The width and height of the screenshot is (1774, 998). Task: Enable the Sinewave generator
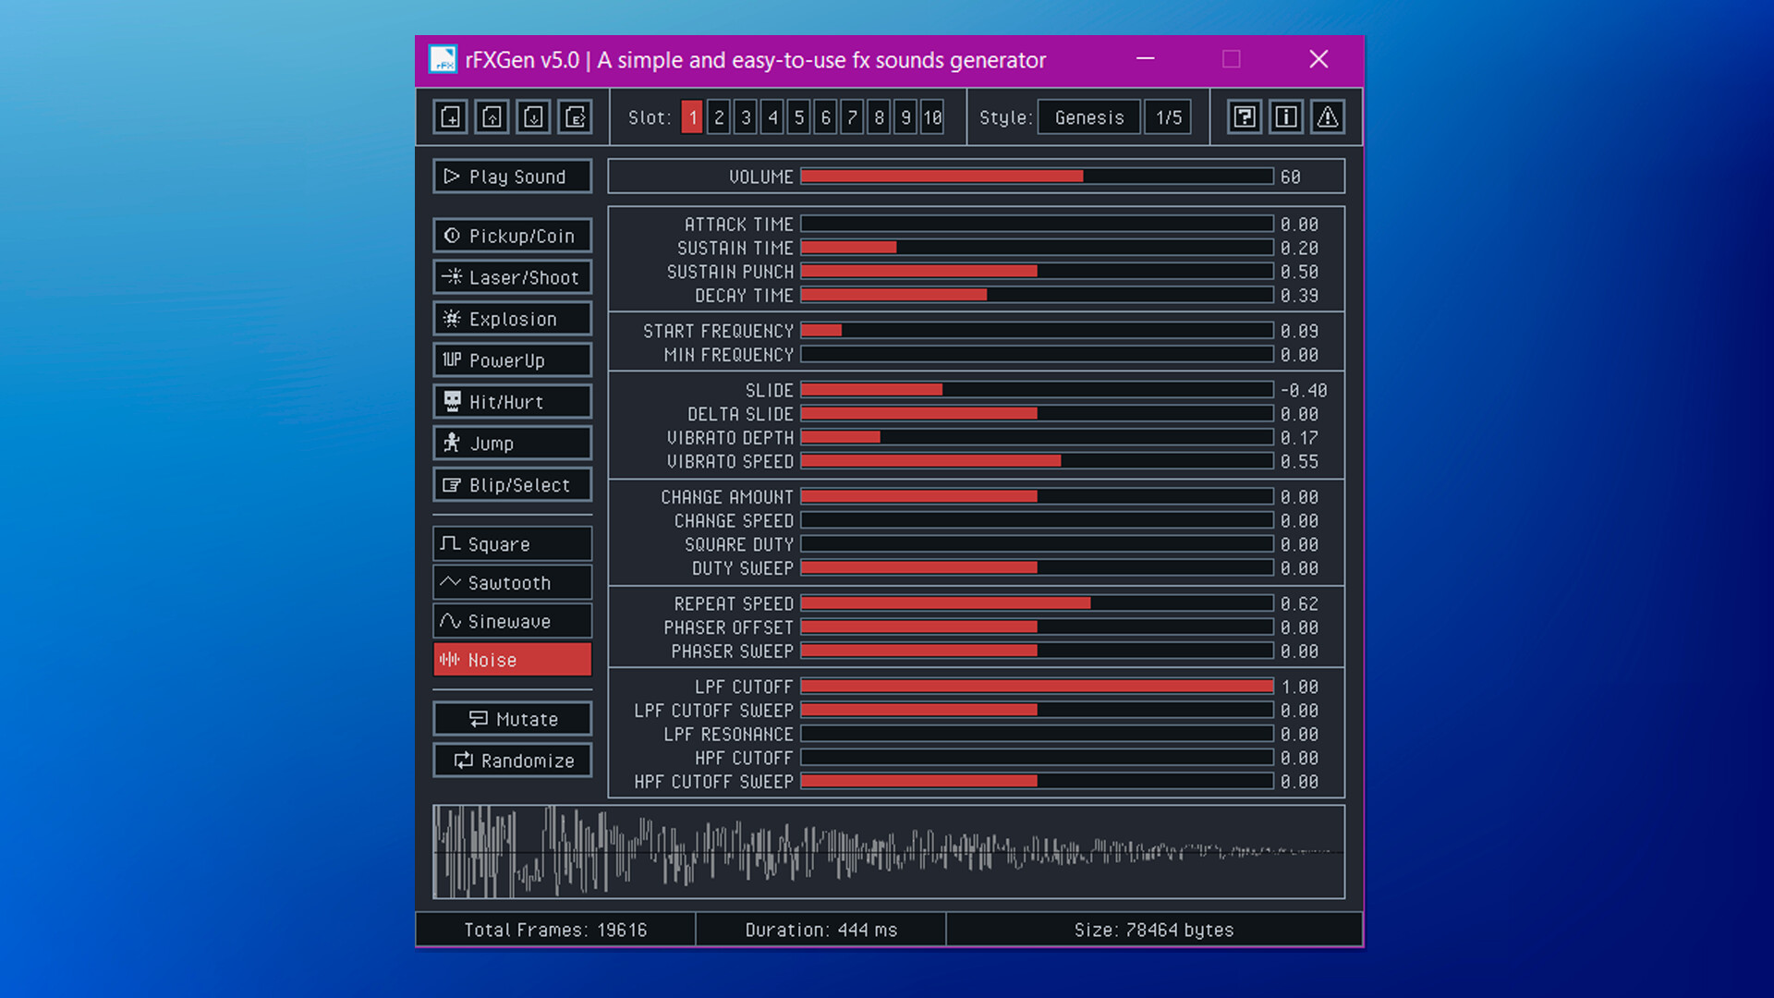[x=512, y=620]
